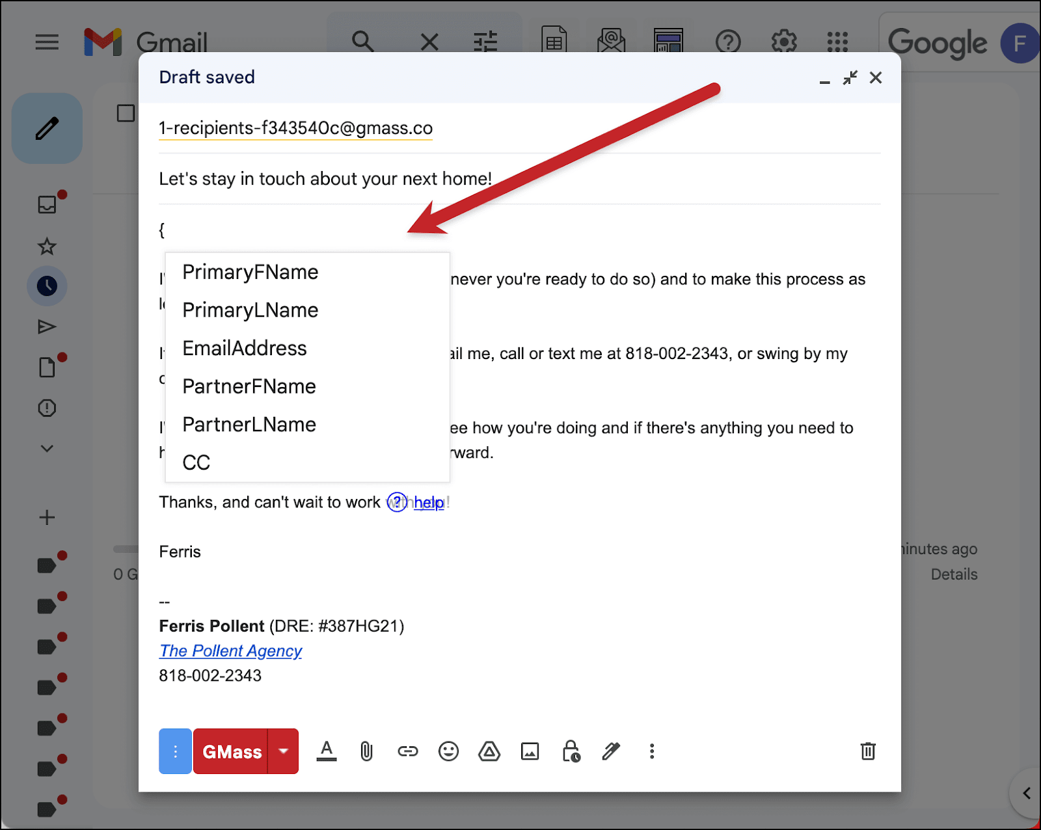Open the blue GMass settings menu button
The height and width of the screenshot is (830, 1041).
[x=175, y=751]
